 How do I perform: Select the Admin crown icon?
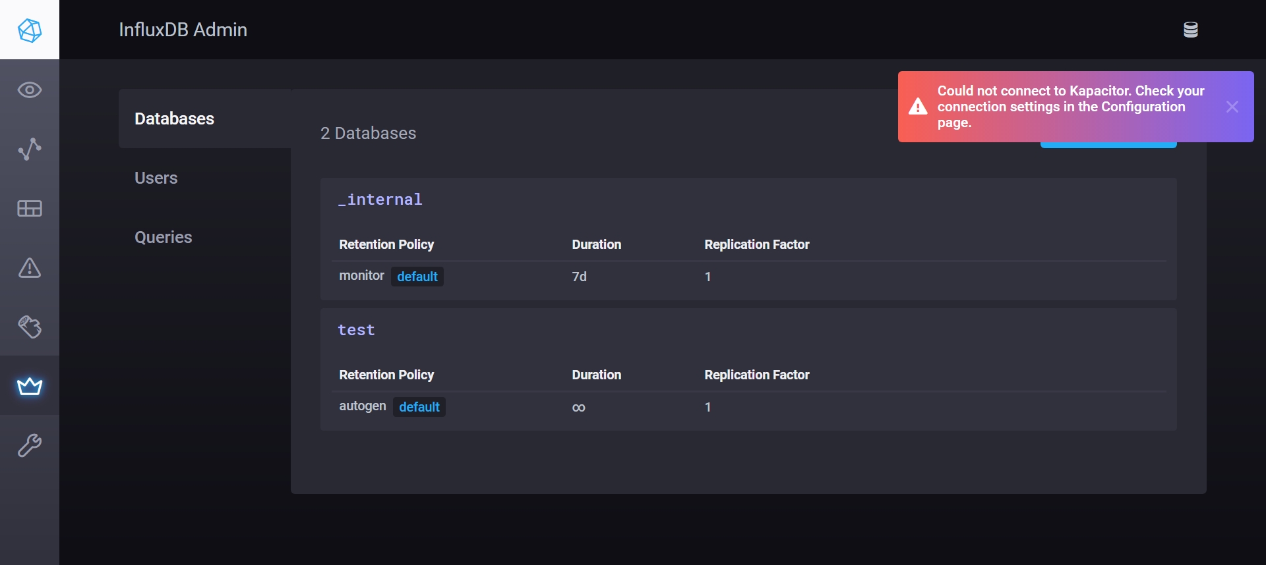pyautogui.click(x=30, y=386)
